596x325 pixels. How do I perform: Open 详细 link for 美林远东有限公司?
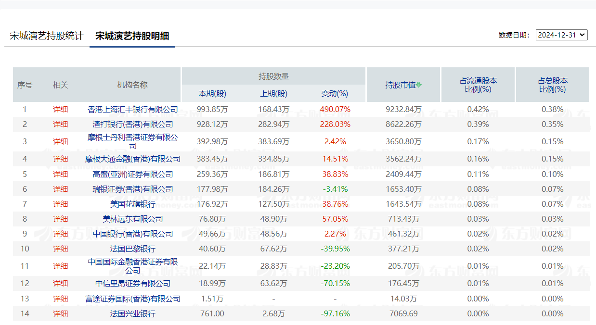click(x=61, y=219)
